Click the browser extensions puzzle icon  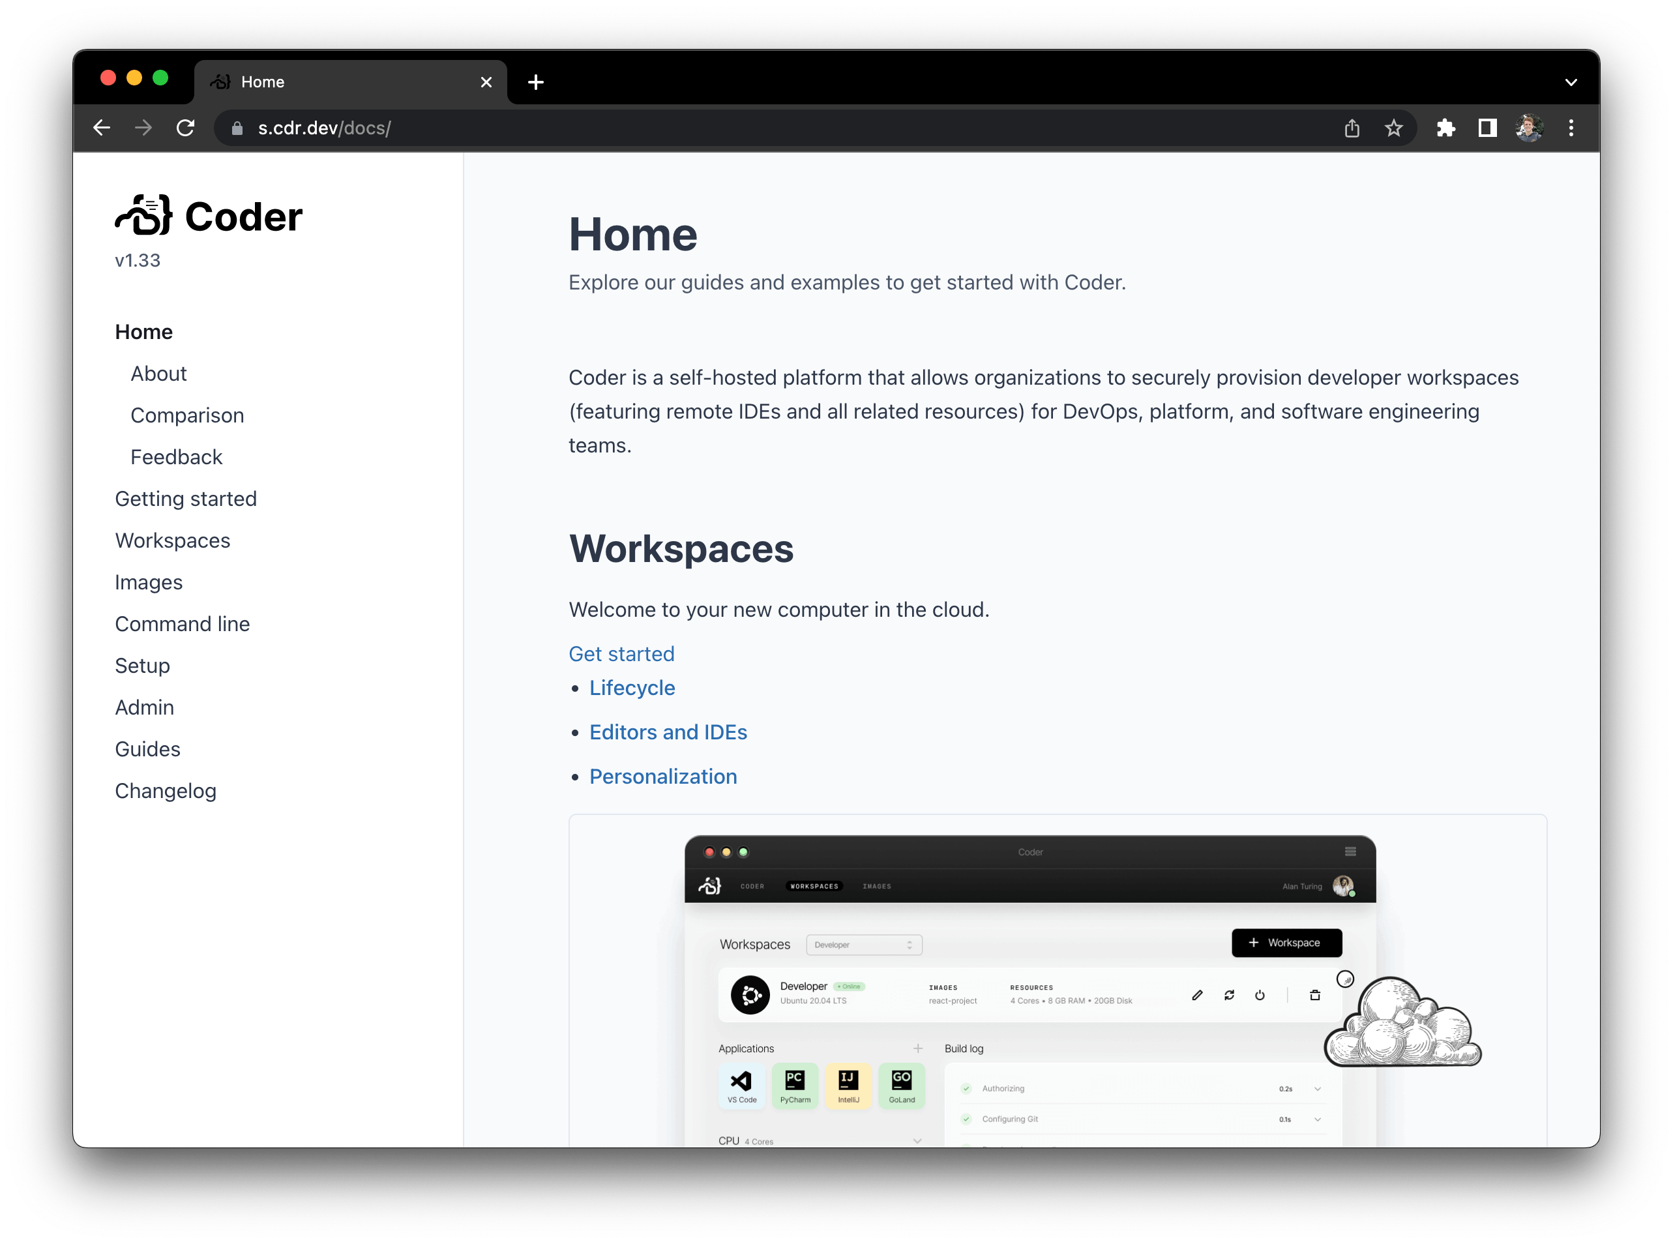click(1447, 126)
